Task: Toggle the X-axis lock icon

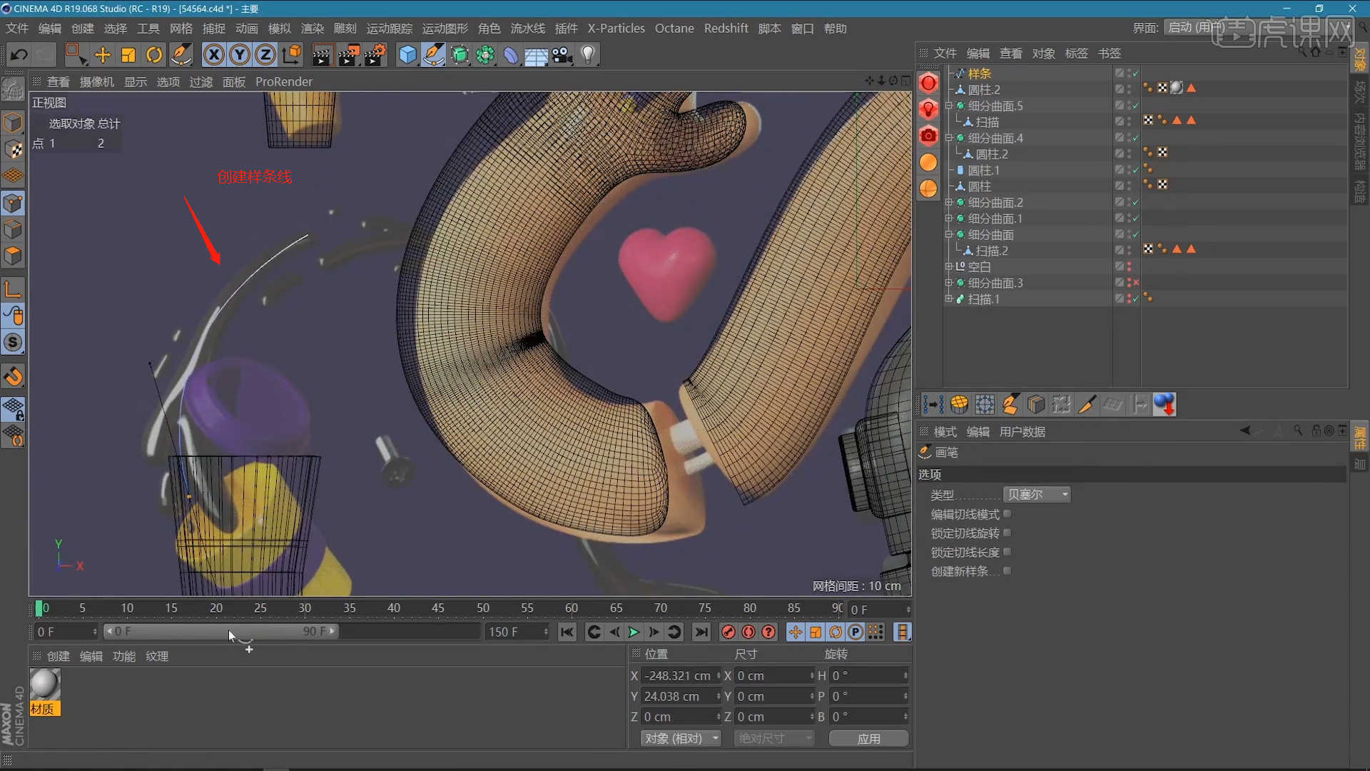Action: [x=213, y=55]
